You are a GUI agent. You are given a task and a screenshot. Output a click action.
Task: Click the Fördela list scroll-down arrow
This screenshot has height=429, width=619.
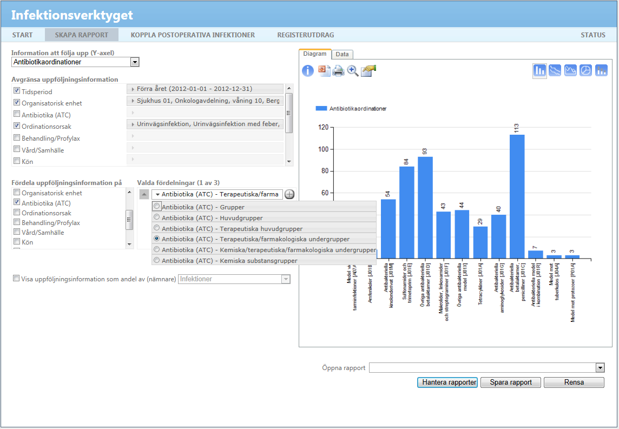pyautogui.click(x=129, y=245)
